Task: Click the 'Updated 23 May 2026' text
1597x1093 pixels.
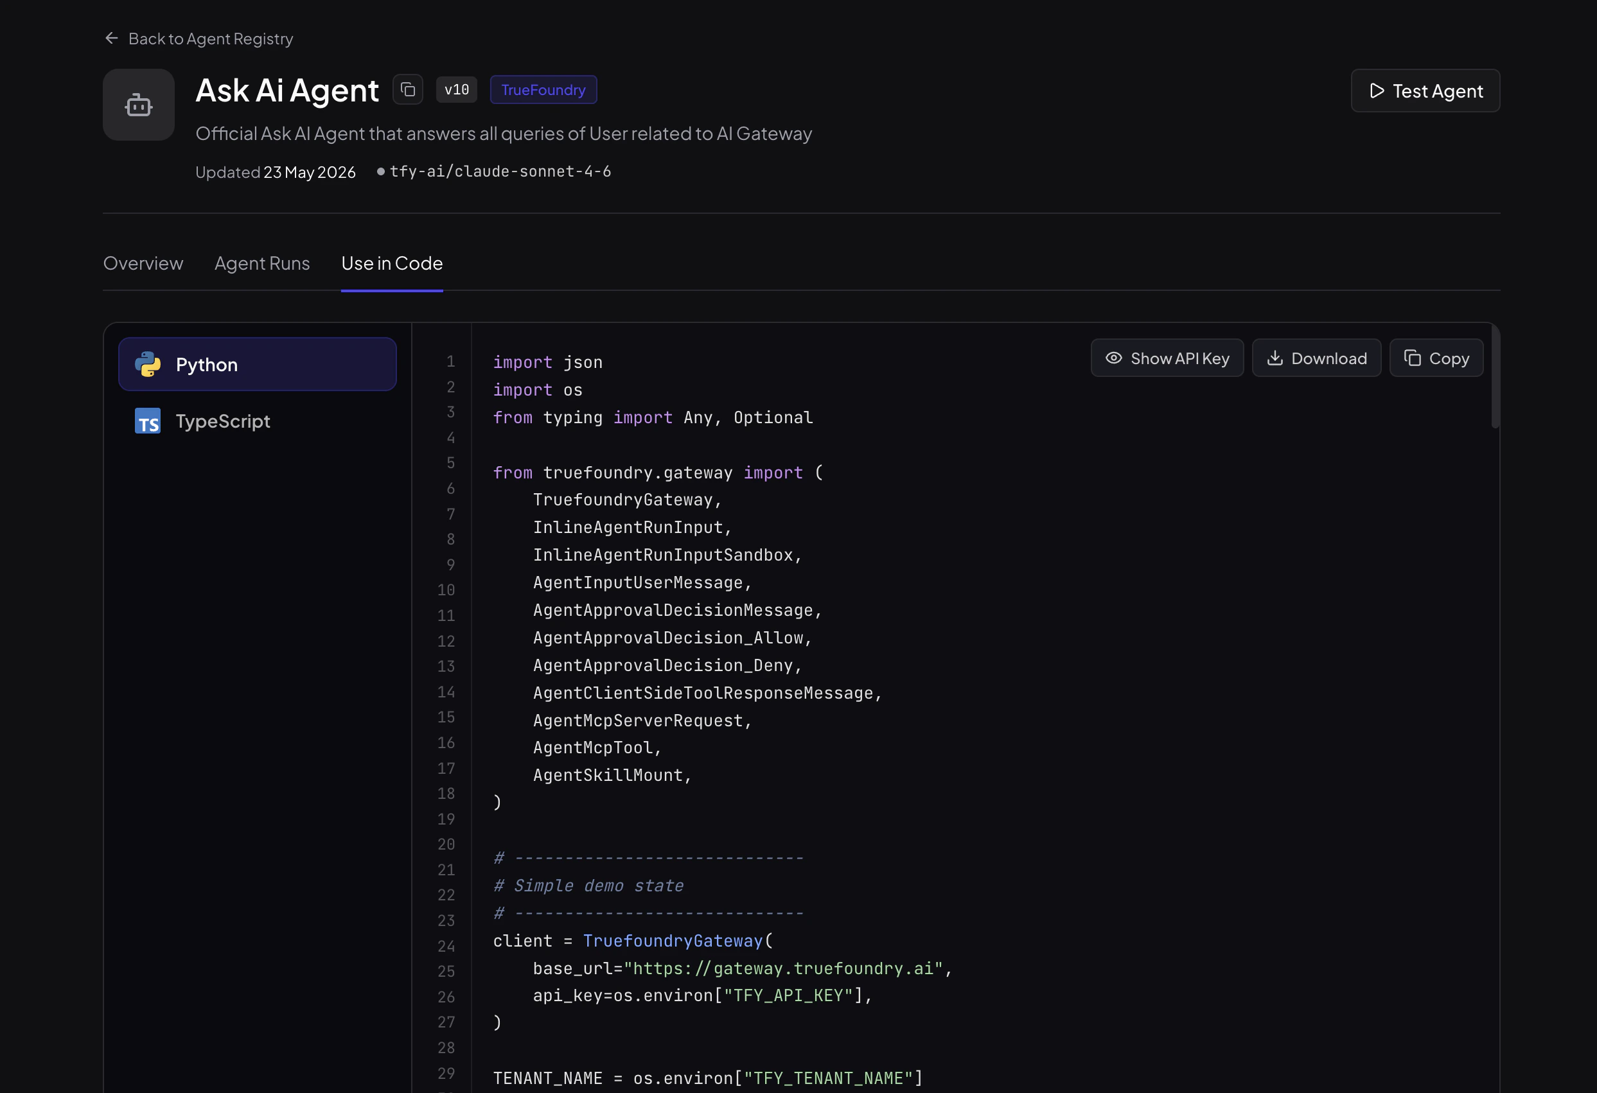Action: click(x=275, y=171)
